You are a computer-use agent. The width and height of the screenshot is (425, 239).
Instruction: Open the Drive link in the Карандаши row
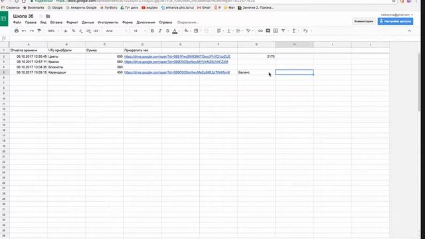pyautogui.click(x=177, y=72)
